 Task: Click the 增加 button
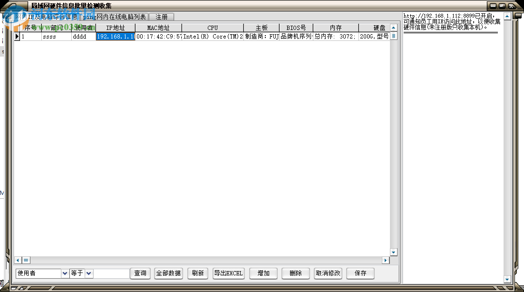point(263,273)
